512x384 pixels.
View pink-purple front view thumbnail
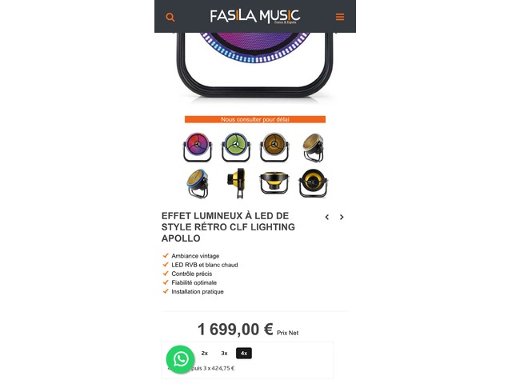point(198,147)
